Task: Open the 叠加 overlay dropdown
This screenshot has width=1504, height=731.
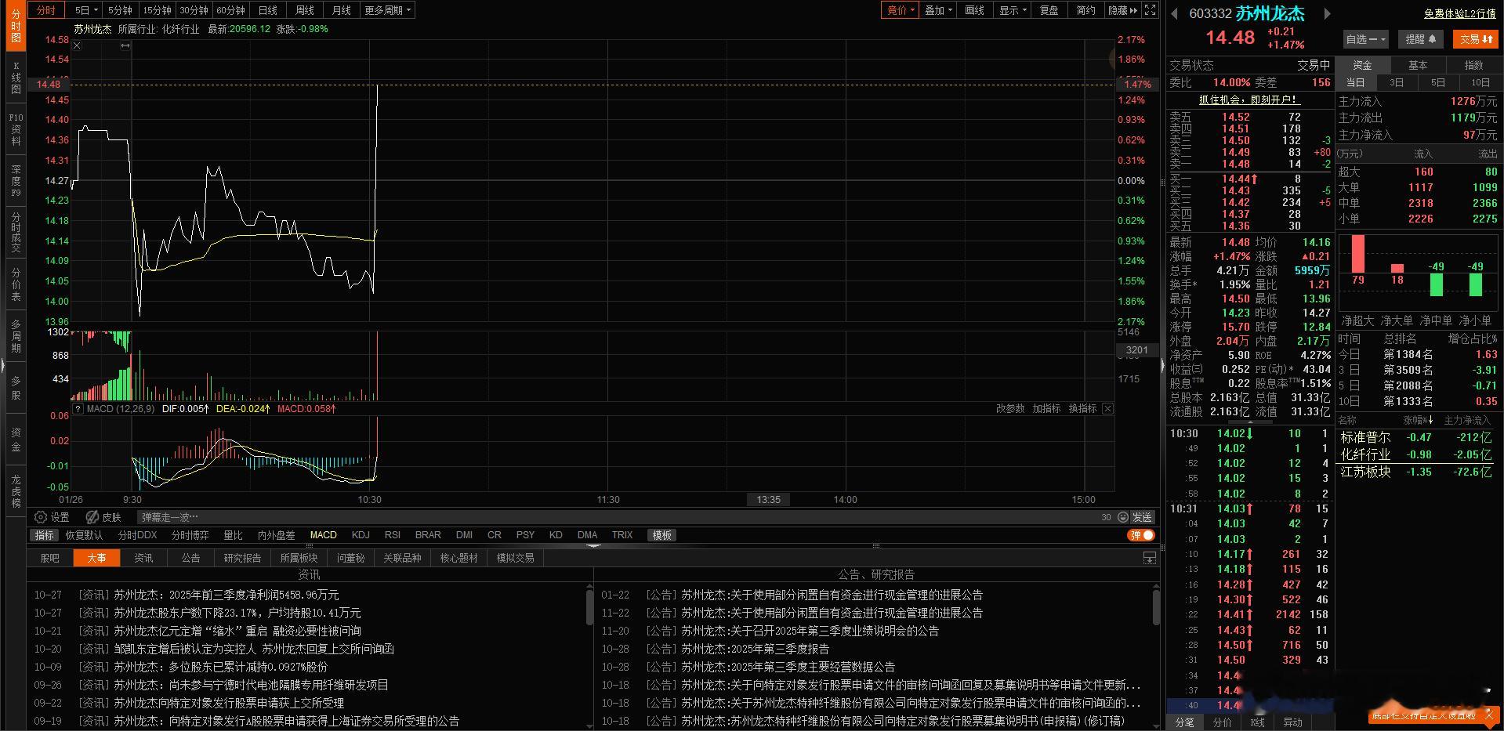Action: pyautogui.click(x=937, y=10)
